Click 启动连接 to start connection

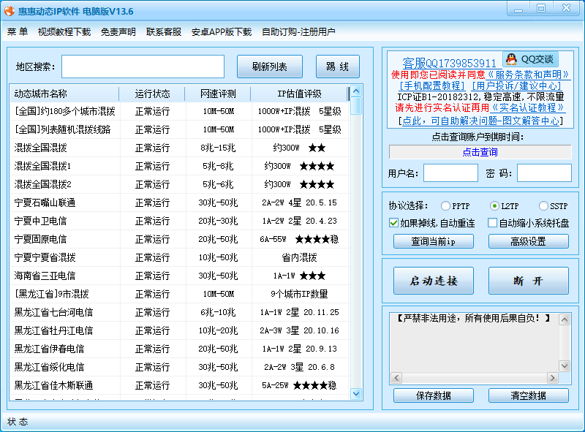(434, 281)
